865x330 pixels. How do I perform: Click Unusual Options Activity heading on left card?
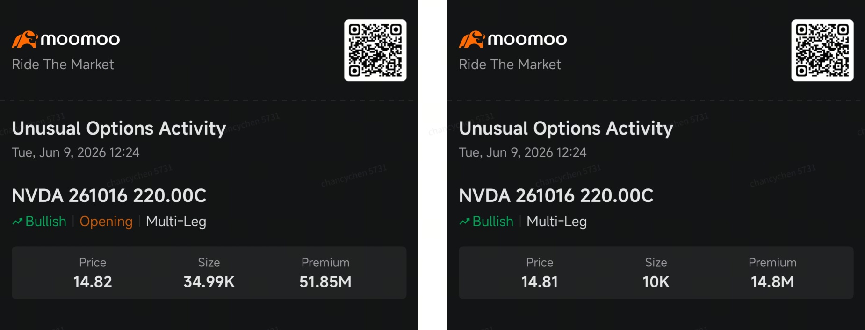pos(119,129)
